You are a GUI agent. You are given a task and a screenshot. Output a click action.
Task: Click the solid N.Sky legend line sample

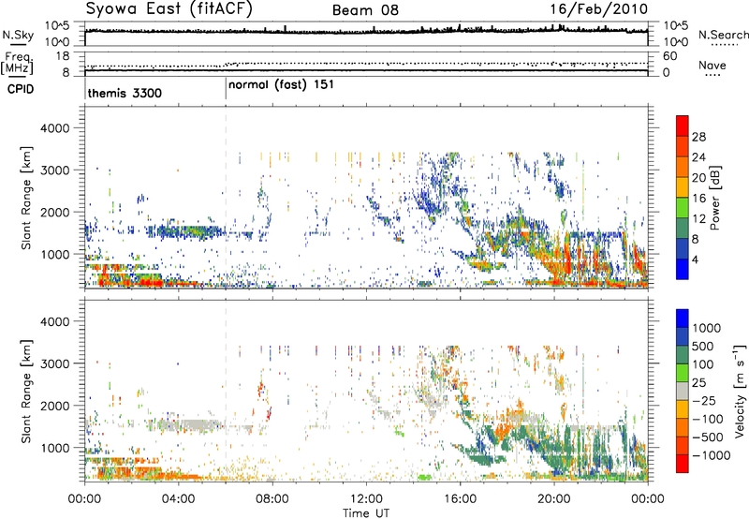coord(18,44)
